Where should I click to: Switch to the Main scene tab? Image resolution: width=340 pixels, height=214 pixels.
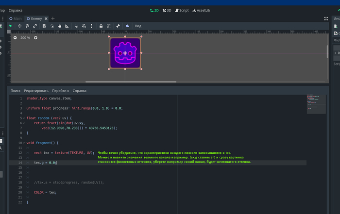pyautogui.click(x=16, y=18)
